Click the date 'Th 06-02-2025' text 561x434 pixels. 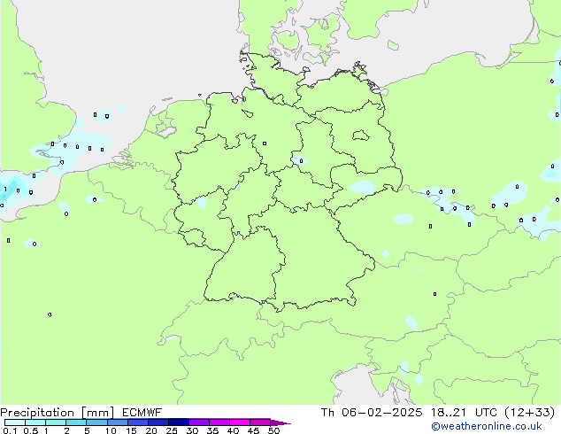[x=372, y=413]
